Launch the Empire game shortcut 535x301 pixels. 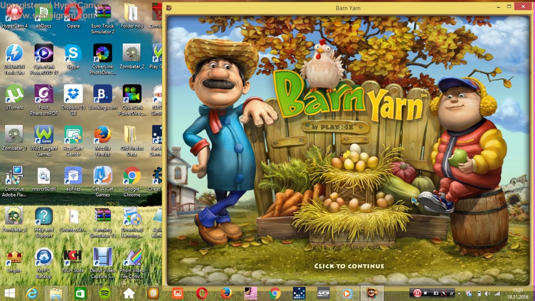(x=14, y=260)
